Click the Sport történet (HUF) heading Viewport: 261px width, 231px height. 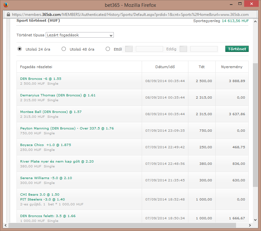(x=38, y=20)
